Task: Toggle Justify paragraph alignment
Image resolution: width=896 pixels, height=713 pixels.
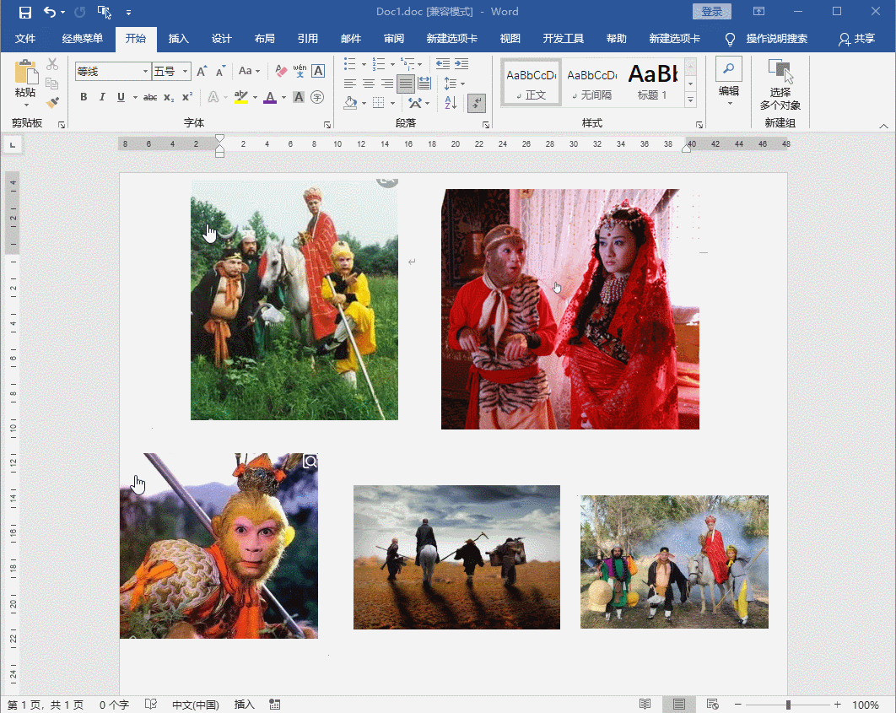Action: point(406,84)
